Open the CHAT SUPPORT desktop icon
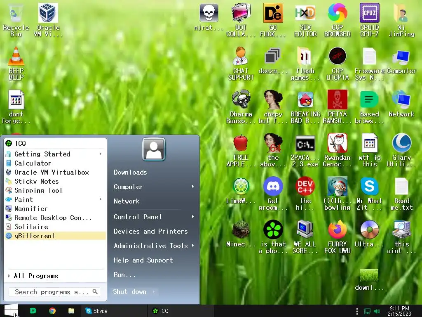The height and width of the screenshot is (317, 422). click(241, 56)
